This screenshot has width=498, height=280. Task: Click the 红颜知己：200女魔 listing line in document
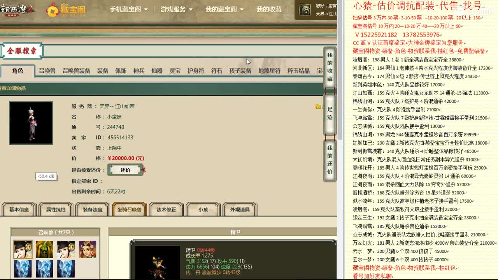(x=421, y=143)
